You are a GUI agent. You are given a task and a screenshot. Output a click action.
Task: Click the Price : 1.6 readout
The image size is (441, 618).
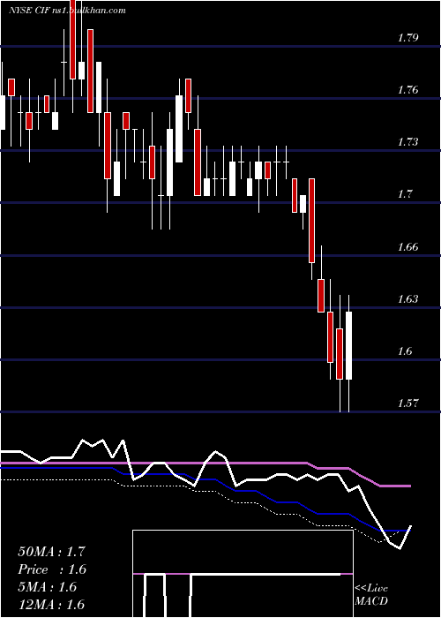[51, 569]
